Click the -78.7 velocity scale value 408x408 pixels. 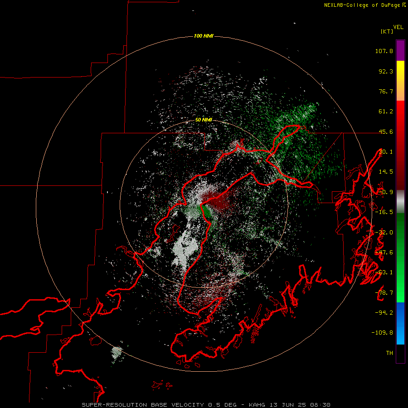[384, 293]
